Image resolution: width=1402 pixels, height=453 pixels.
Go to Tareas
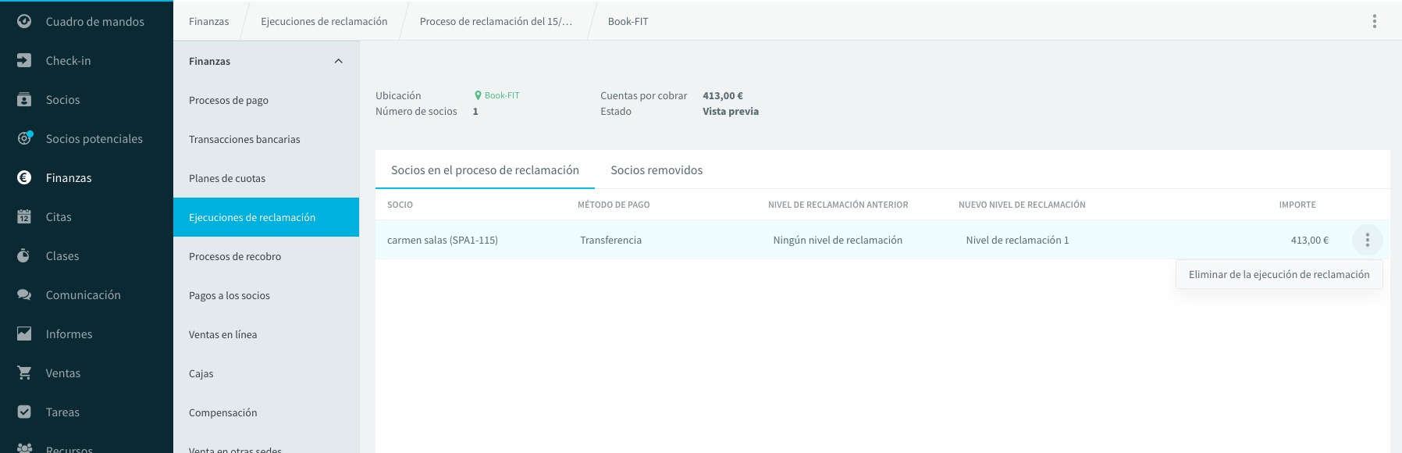pyautogui.click(x=62, y=412)
